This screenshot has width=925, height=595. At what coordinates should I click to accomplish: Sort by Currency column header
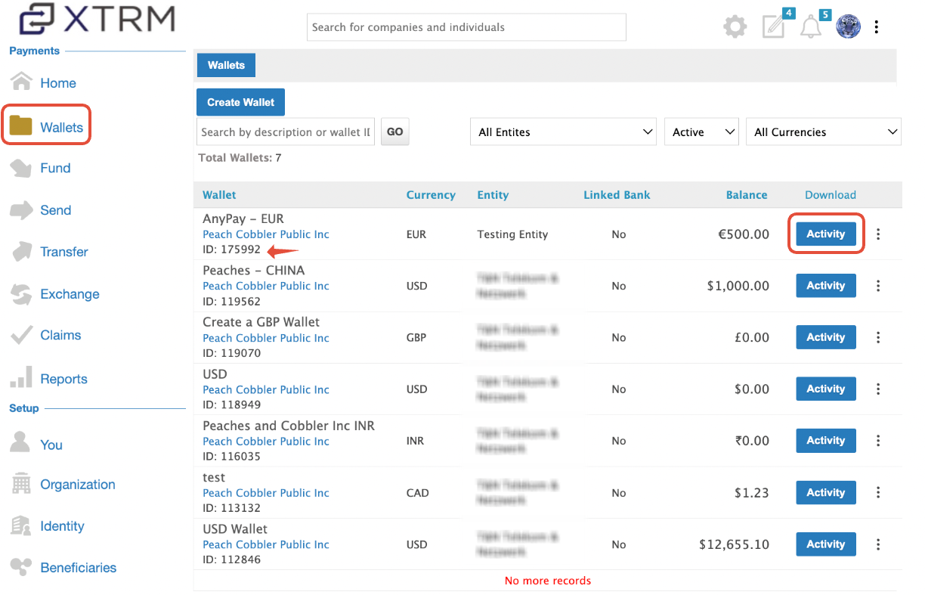431,195
